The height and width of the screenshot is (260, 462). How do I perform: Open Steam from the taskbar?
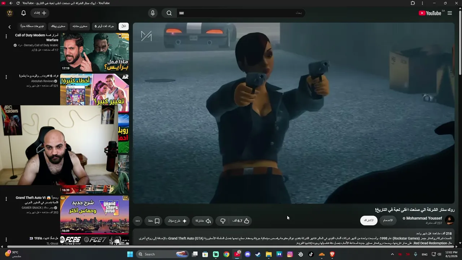click(x=258, y=254)
